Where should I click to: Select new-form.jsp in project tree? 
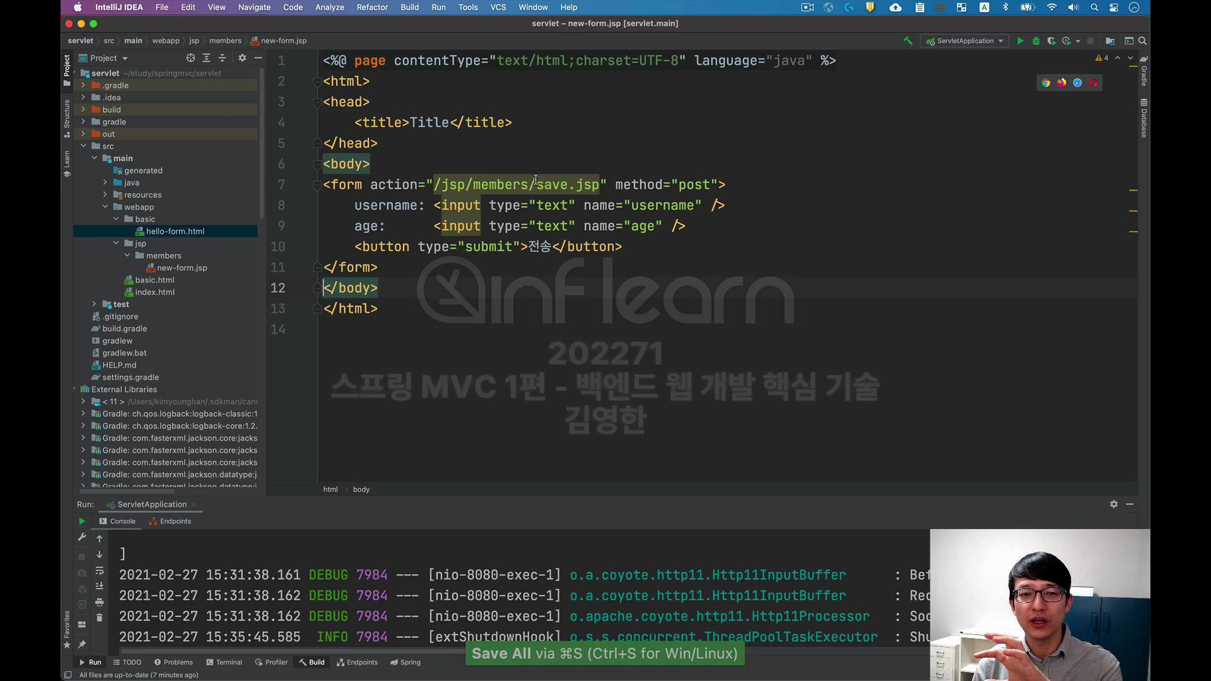pyautogui.click(x=182, y=267)
